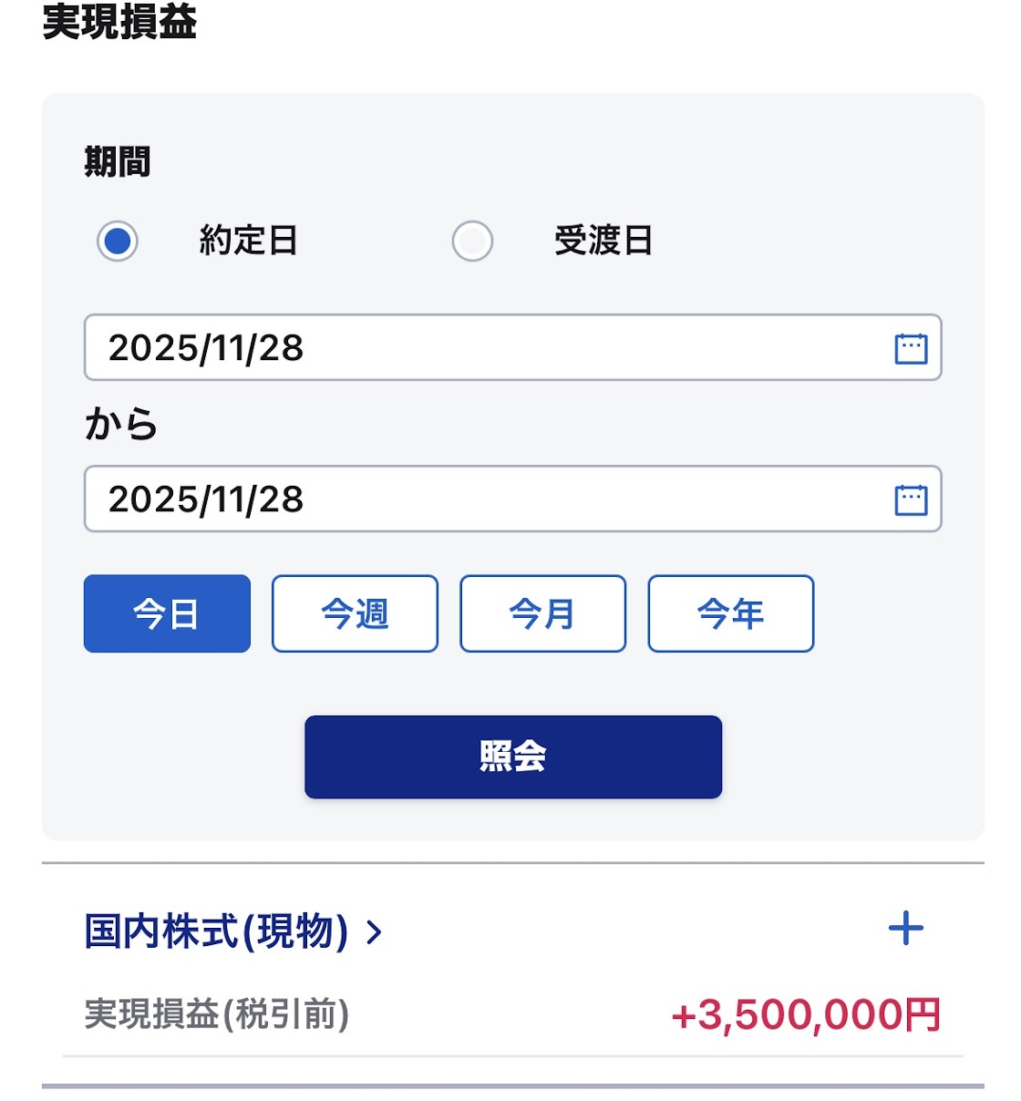
Task: Click the 実現損益(税引前) row label
Action: tap(216, 1014)
